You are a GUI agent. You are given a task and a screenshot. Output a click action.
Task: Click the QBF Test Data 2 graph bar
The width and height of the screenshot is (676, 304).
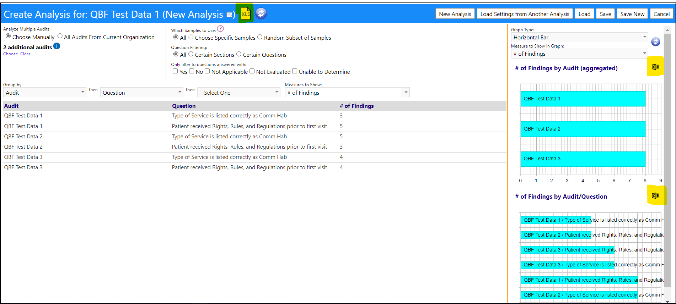click(583, 129)
